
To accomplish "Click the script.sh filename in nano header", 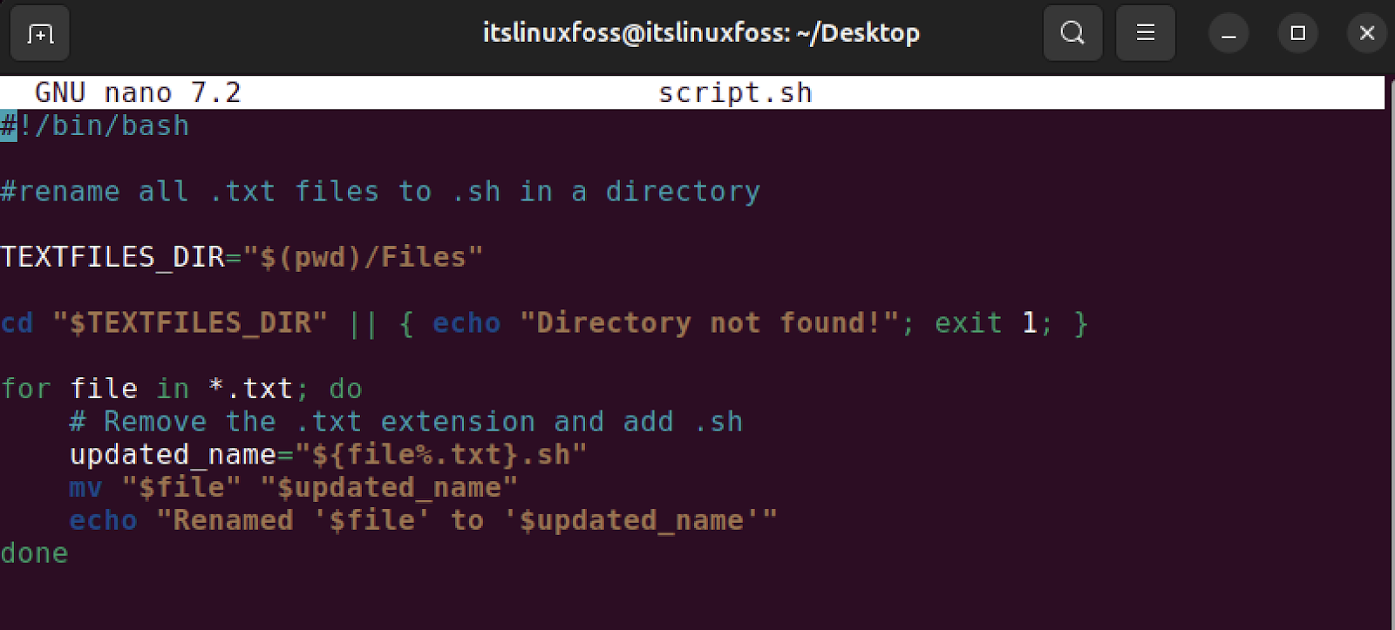I will coord(735,92).
